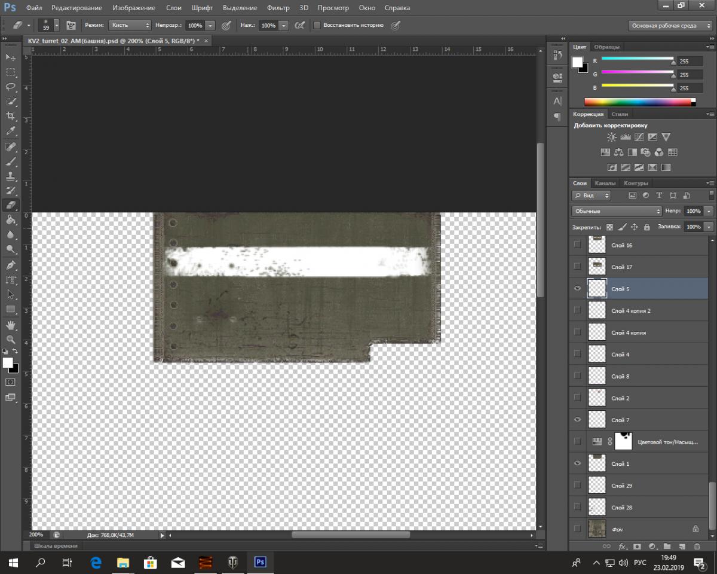Enable Восстановить историю checkbox
Viewport: 717px width, 574px height.
click(317, 26)
